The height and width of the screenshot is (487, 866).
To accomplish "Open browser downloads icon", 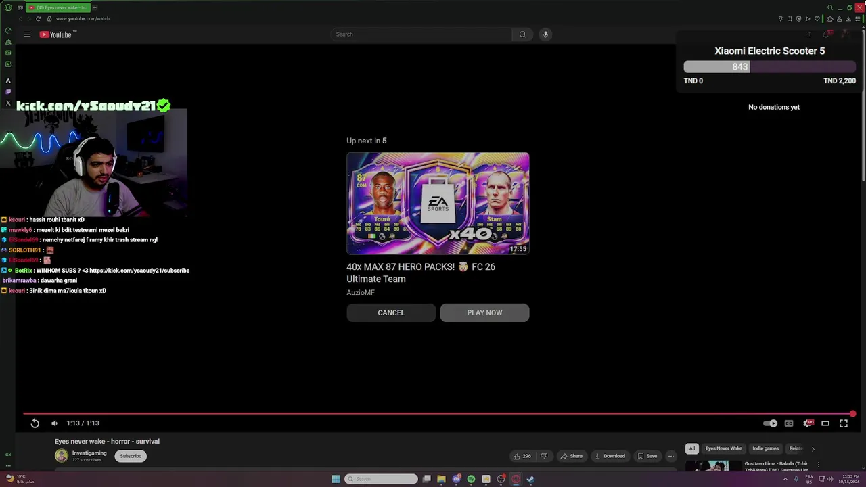I will point(848,19).
